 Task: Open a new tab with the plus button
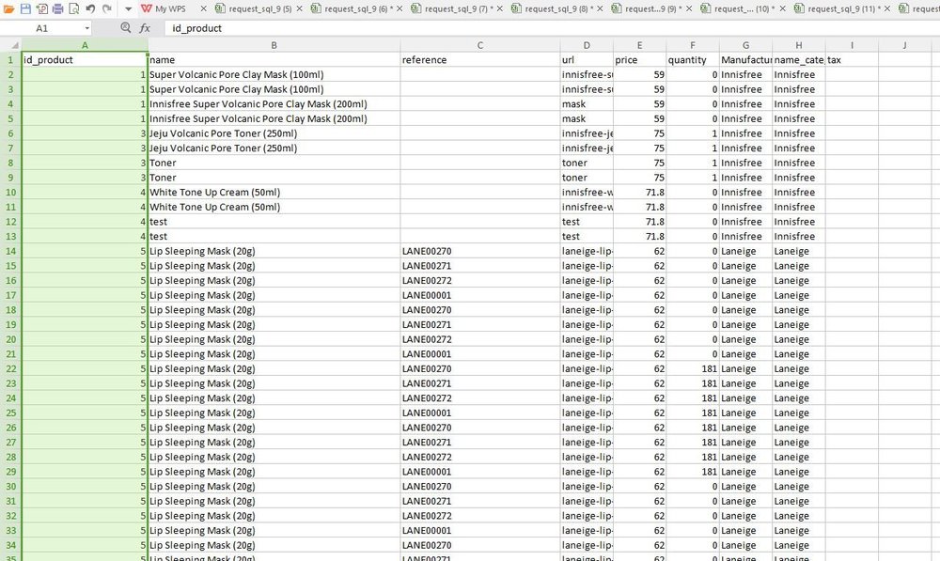point(935,9)
